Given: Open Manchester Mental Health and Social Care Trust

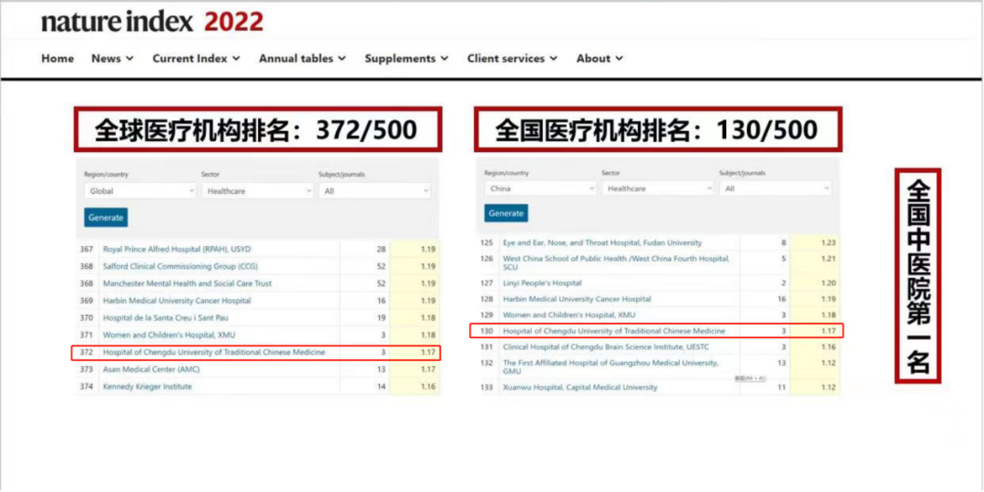Looking at the screenshot, I should [188, 283].
